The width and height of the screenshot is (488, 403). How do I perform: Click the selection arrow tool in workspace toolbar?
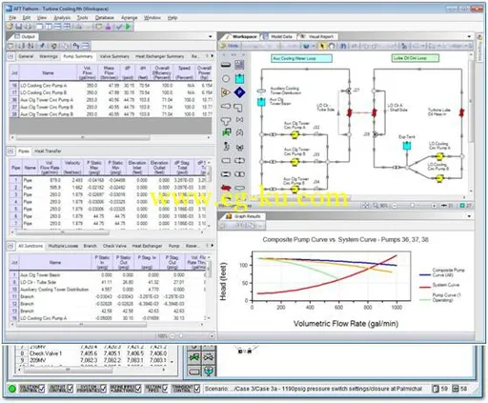click(x=322, y=46)
